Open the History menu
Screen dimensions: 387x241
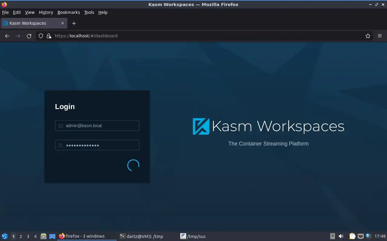click(46, 12)
